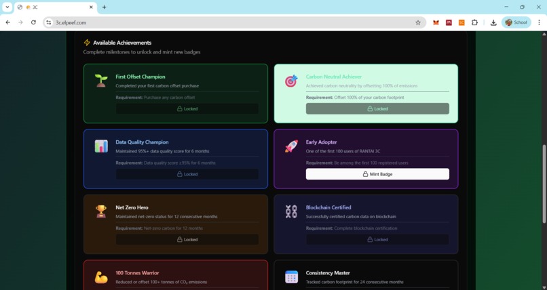Click the 100 Tonnes Warrior title
Image resolution: width=547 pixels, height=290 pixels.
point(138,273)
